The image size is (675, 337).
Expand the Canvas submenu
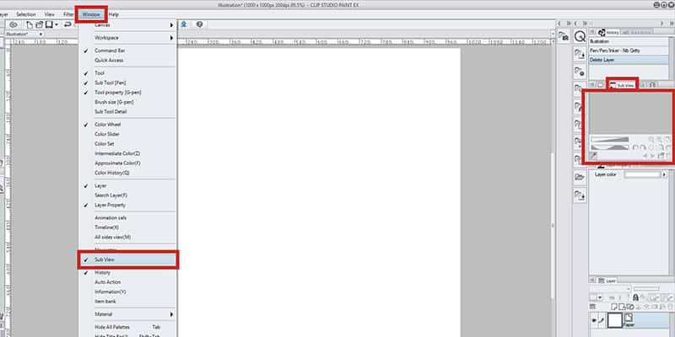(x=127, y=25)
